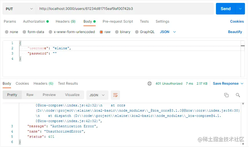Open the request body JSON format dropdown

click(168, 32)
